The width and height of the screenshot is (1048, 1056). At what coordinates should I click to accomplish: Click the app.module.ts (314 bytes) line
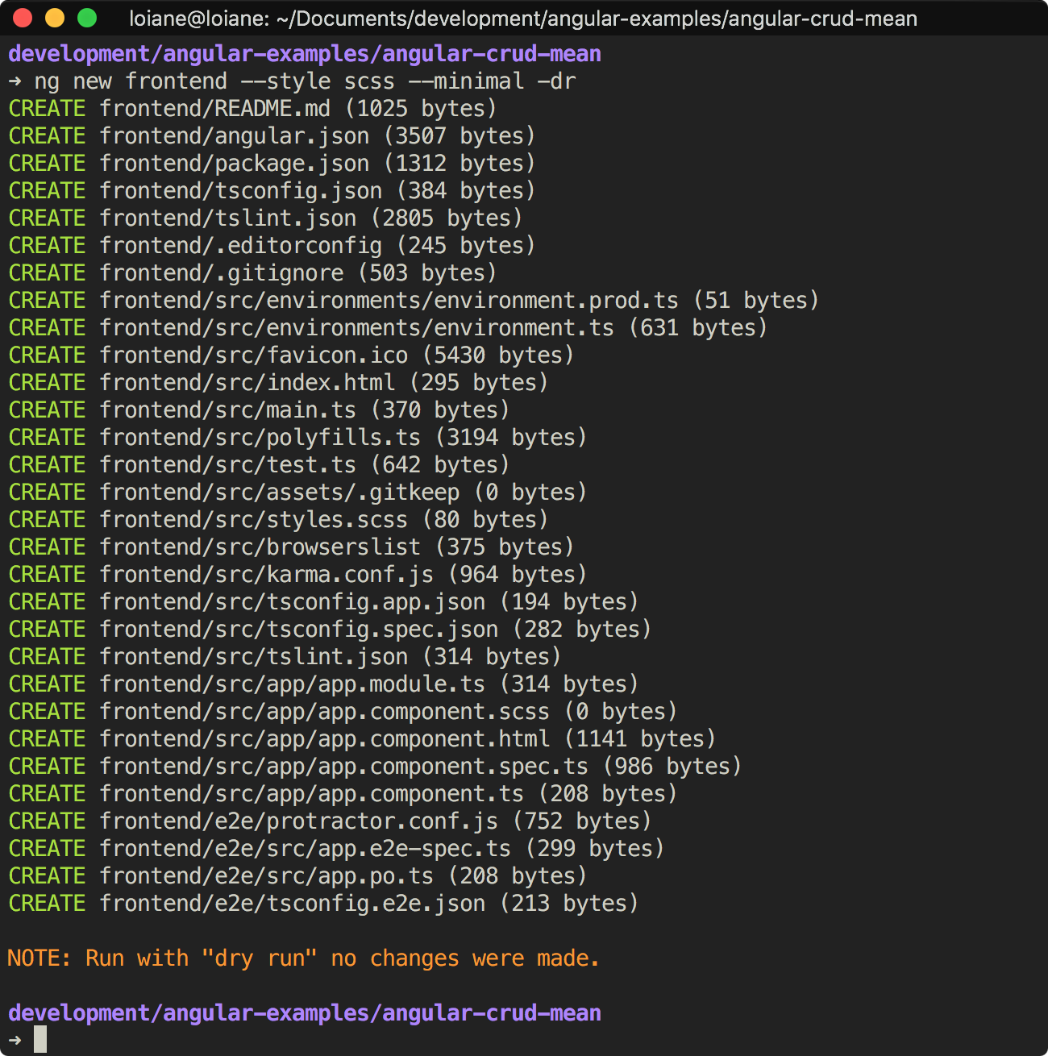323,684
